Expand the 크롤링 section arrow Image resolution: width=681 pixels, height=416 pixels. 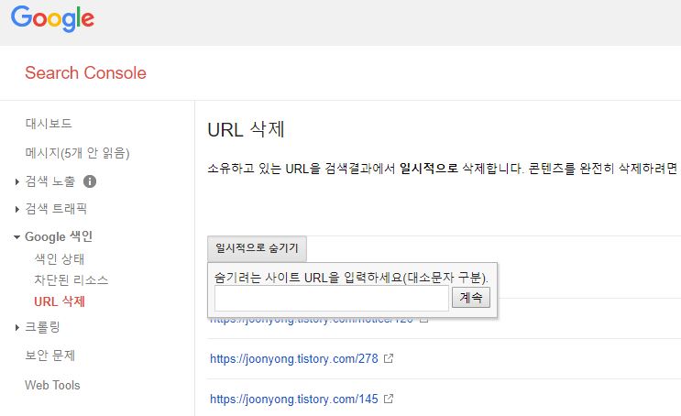(16, 327)
